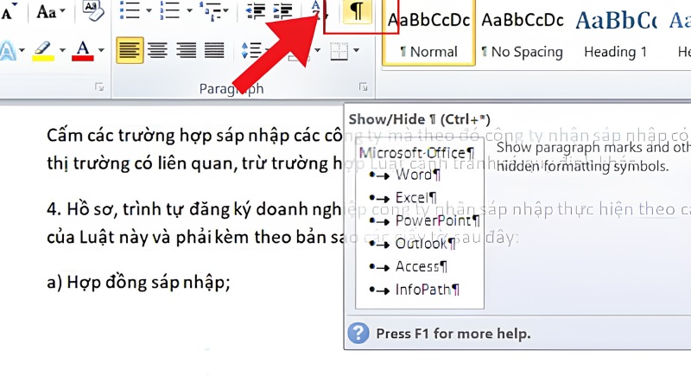Open Line and Paragraph Spacing icon

(x=251, y=50)
